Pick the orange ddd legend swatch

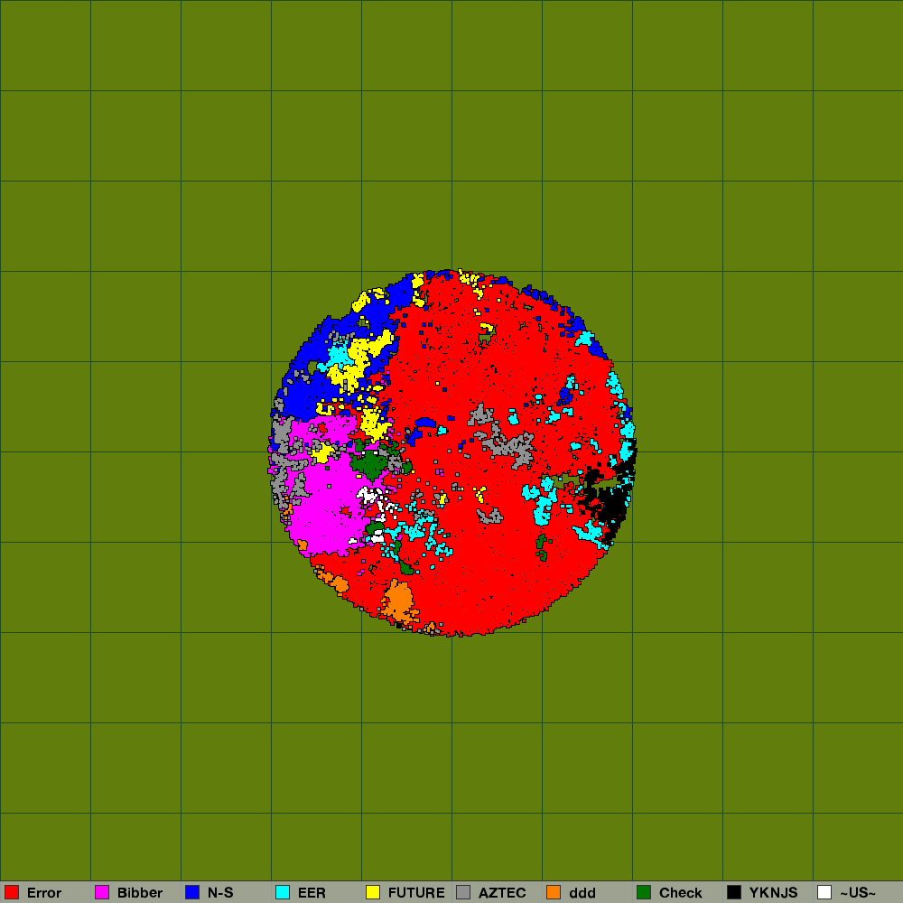pyautogui.click(x=554, y=892)
